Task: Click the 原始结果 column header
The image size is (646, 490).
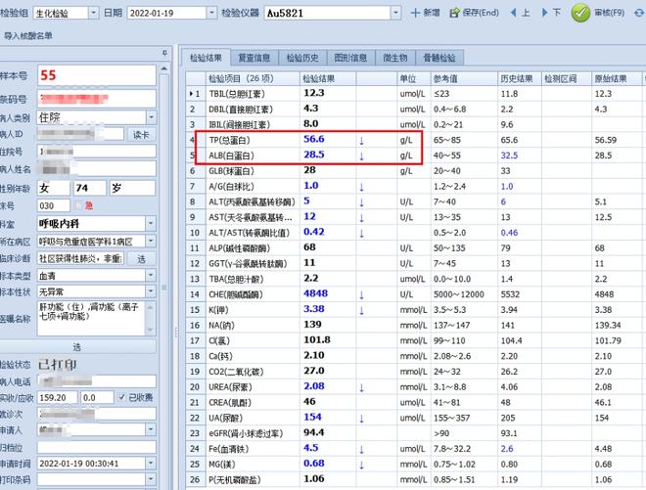Action: point(616,78)
